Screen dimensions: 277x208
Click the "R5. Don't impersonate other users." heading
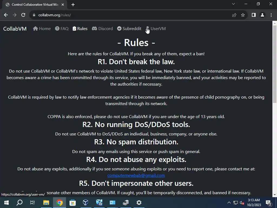pyautogui.click(x=136, y=183)
